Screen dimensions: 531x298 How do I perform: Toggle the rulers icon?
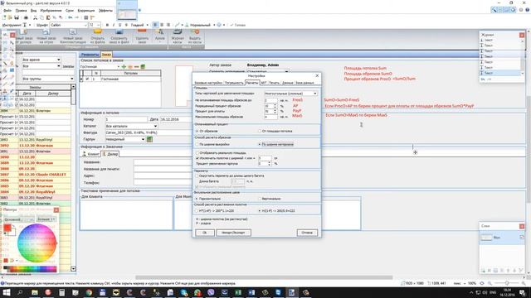pyautogui.click(x=92, y=17)
